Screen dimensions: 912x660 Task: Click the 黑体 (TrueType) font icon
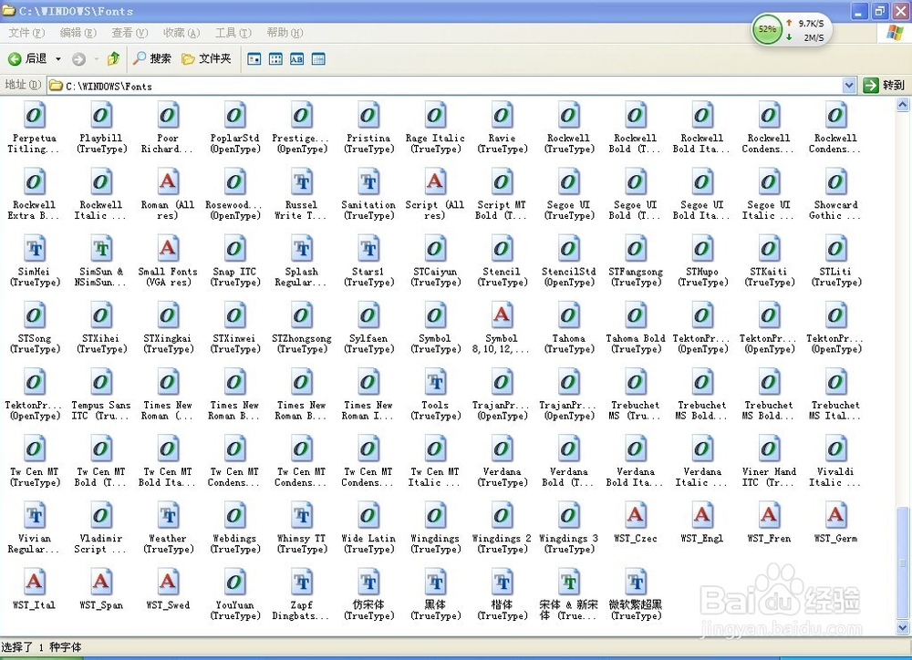tap(435, 583)
